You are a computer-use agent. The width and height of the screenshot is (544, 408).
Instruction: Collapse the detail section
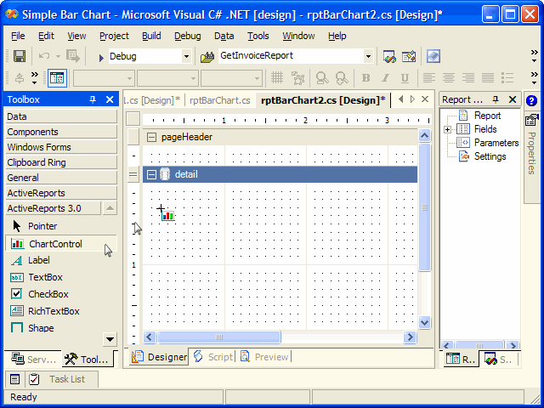tap(151, 174)
